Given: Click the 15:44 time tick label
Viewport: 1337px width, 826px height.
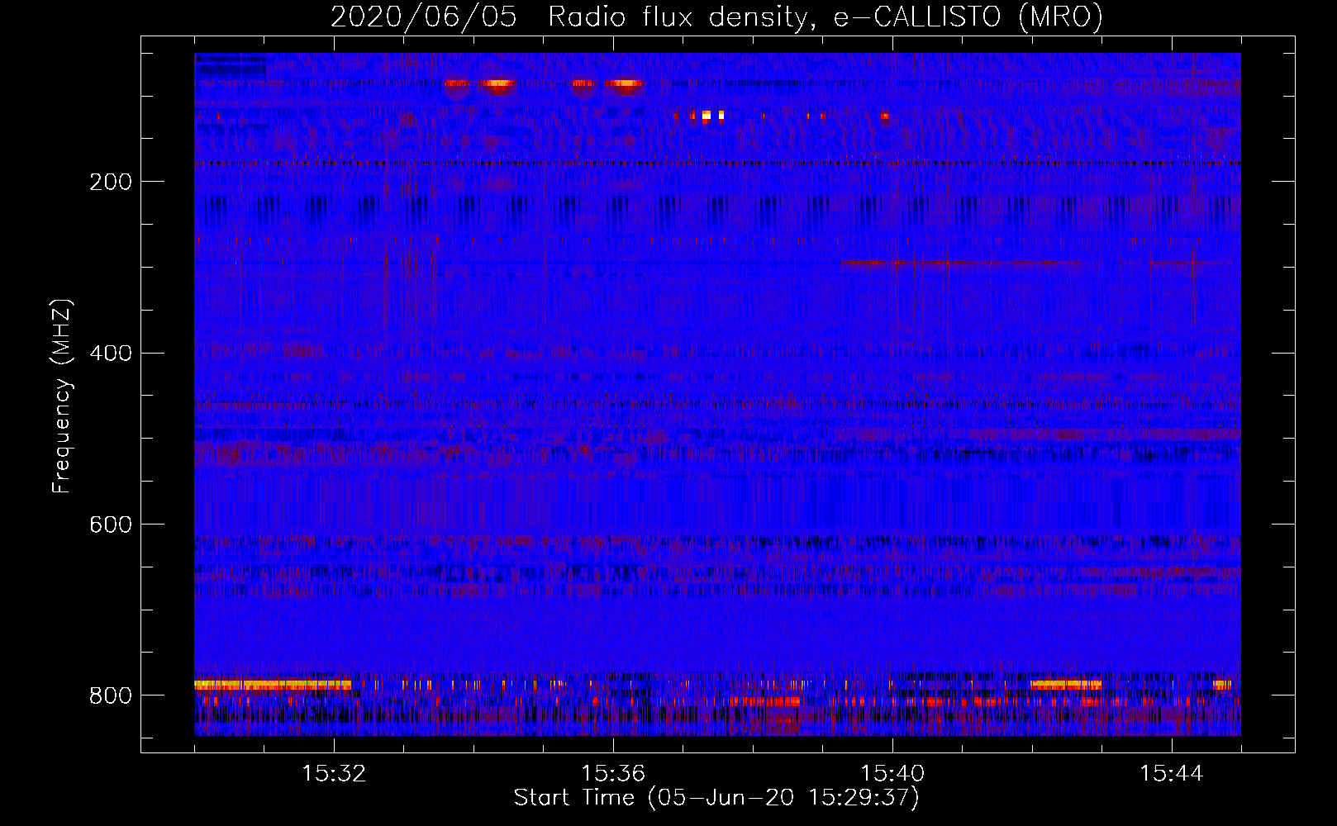Looking at the screenshot, I should (x=1172, y=774).
